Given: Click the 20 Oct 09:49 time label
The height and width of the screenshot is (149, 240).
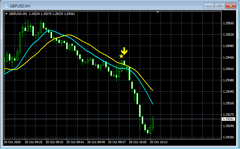Looking at the screenshot, I should point(96,142).
